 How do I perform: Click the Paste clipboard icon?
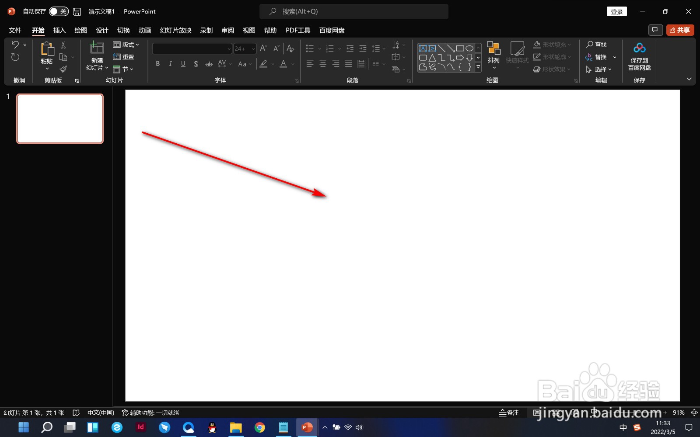pos(47,49)
